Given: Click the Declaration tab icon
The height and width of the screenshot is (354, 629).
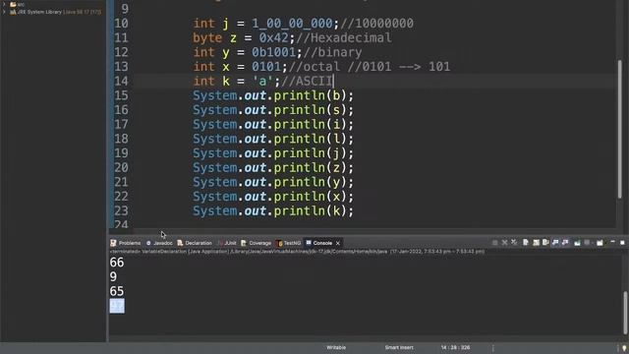Looking at the screenshot, I should (x=180, y=243).
